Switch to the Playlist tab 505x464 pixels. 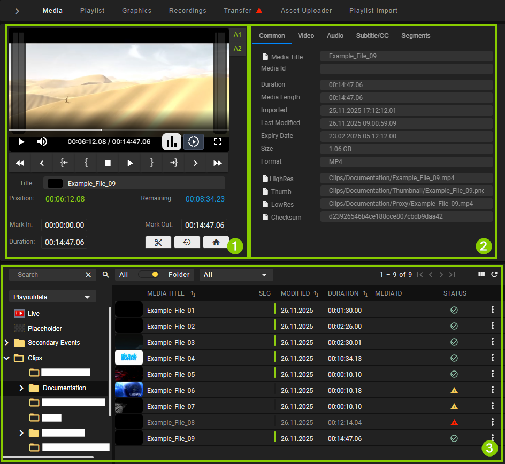coord(92,10)
